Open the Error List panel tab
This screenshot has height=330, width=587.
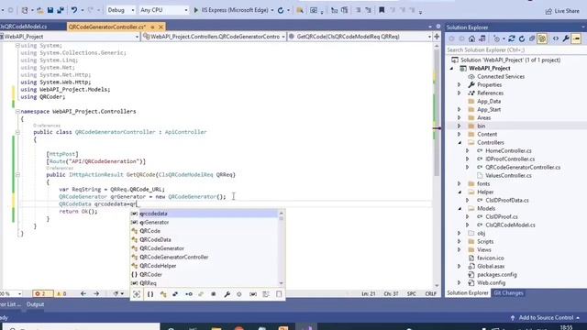10,304
